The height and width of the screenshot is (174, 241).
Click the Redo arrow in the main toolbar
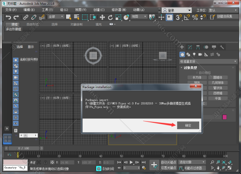point(16,17)
